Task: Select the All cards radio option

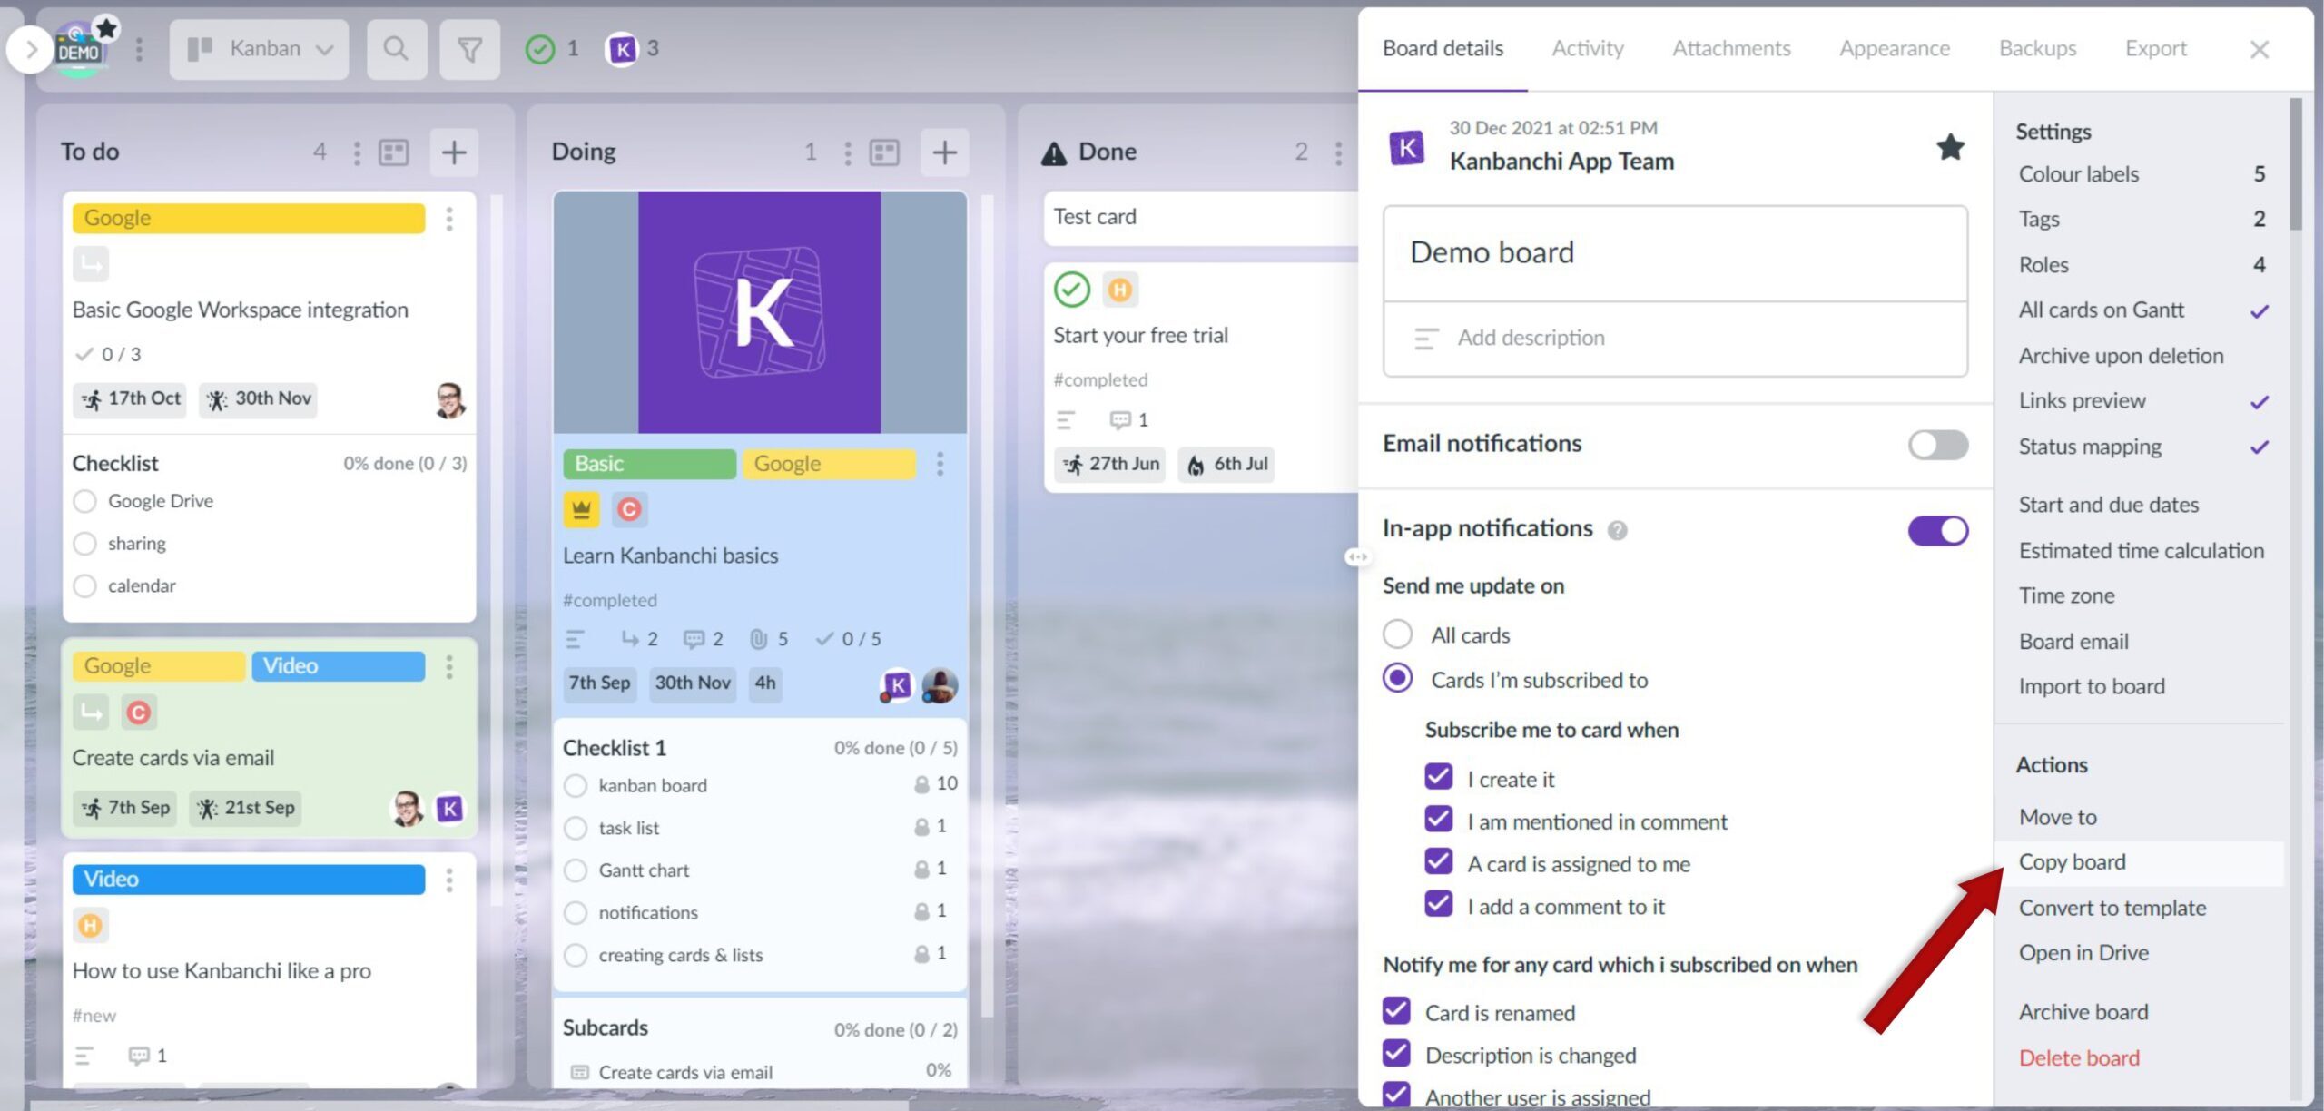Action: pyautogui.click(x=1397, y=634)
